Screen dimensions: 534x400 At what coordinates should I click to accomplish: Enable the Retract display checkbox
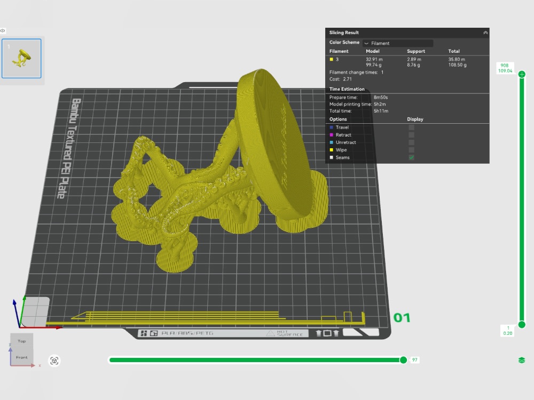(411, 135)
